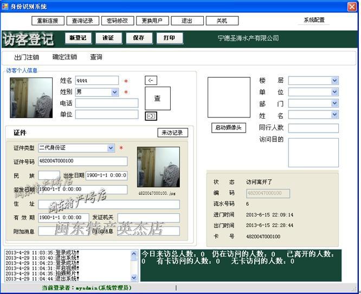The height and width of the screenshot is (294, 361).
Task: Click 来访记录 button
Action: [172, 133]
